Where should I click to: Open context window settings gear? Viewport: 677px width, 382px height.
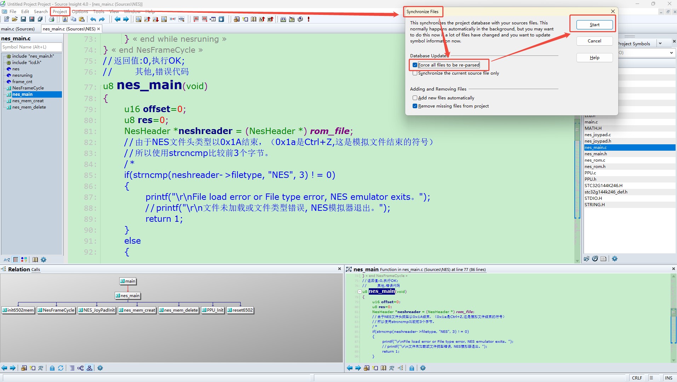(x=423, y=368)
